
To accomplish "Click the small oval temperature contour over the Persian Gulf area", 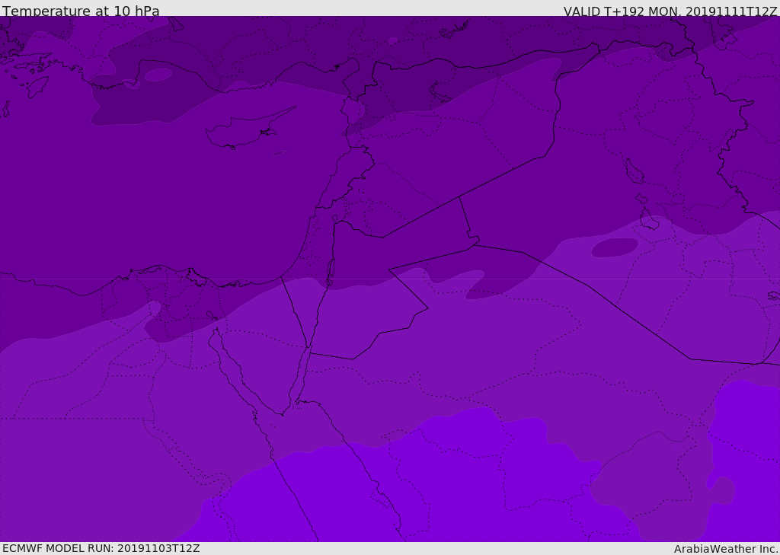I will (615, 247).
